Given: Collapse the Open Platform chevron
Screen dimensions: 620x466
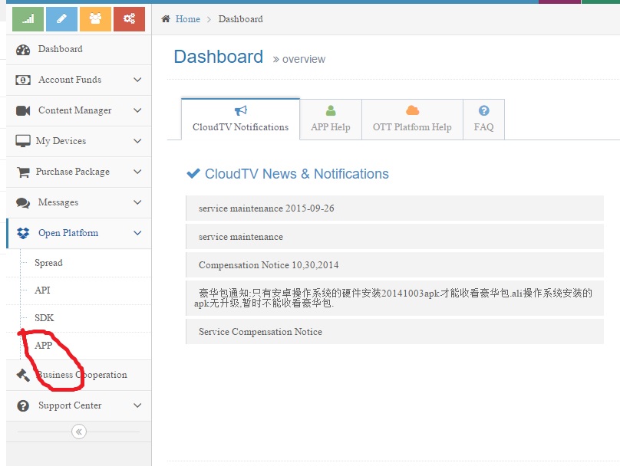Looking at the screenshot, I should (137, 233).
